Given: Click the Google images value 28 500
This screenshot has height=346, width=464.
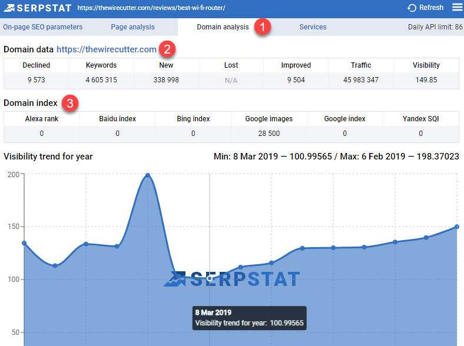Looking at the screenshot, I should (269, 134).
